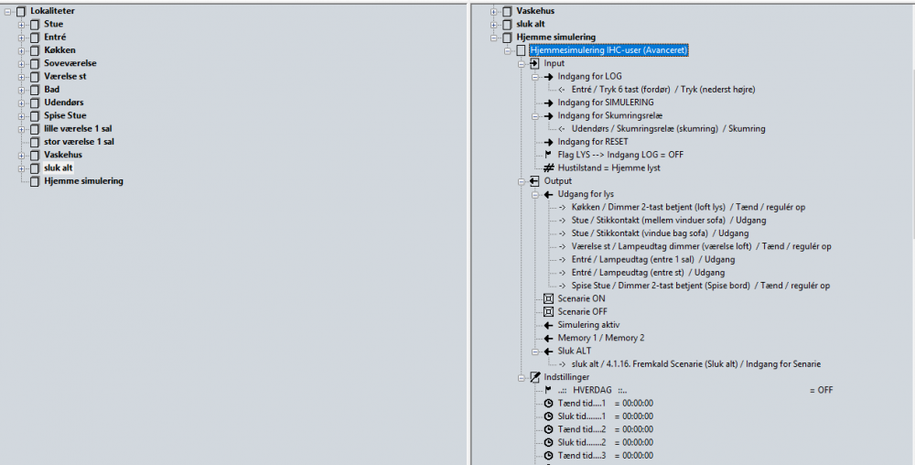Image resolution: width=915 pixels, height=465 pixels.
Task: Click the divider between both tree panels
Action: click(x=468, y=232)
